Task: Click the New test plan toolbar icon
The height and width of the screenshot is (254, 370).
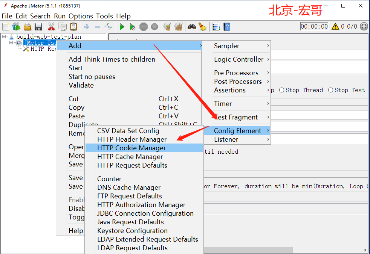Action: pyautogui.click(x=6, y=27)
